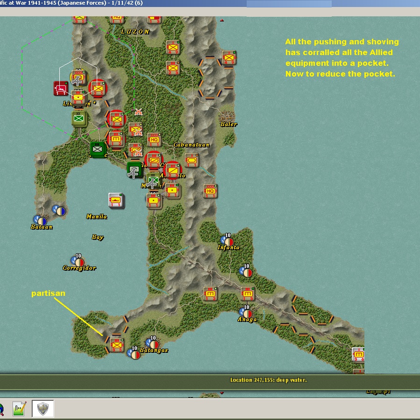Select red-circled infantry regiment 2-4

pos(117,119)
